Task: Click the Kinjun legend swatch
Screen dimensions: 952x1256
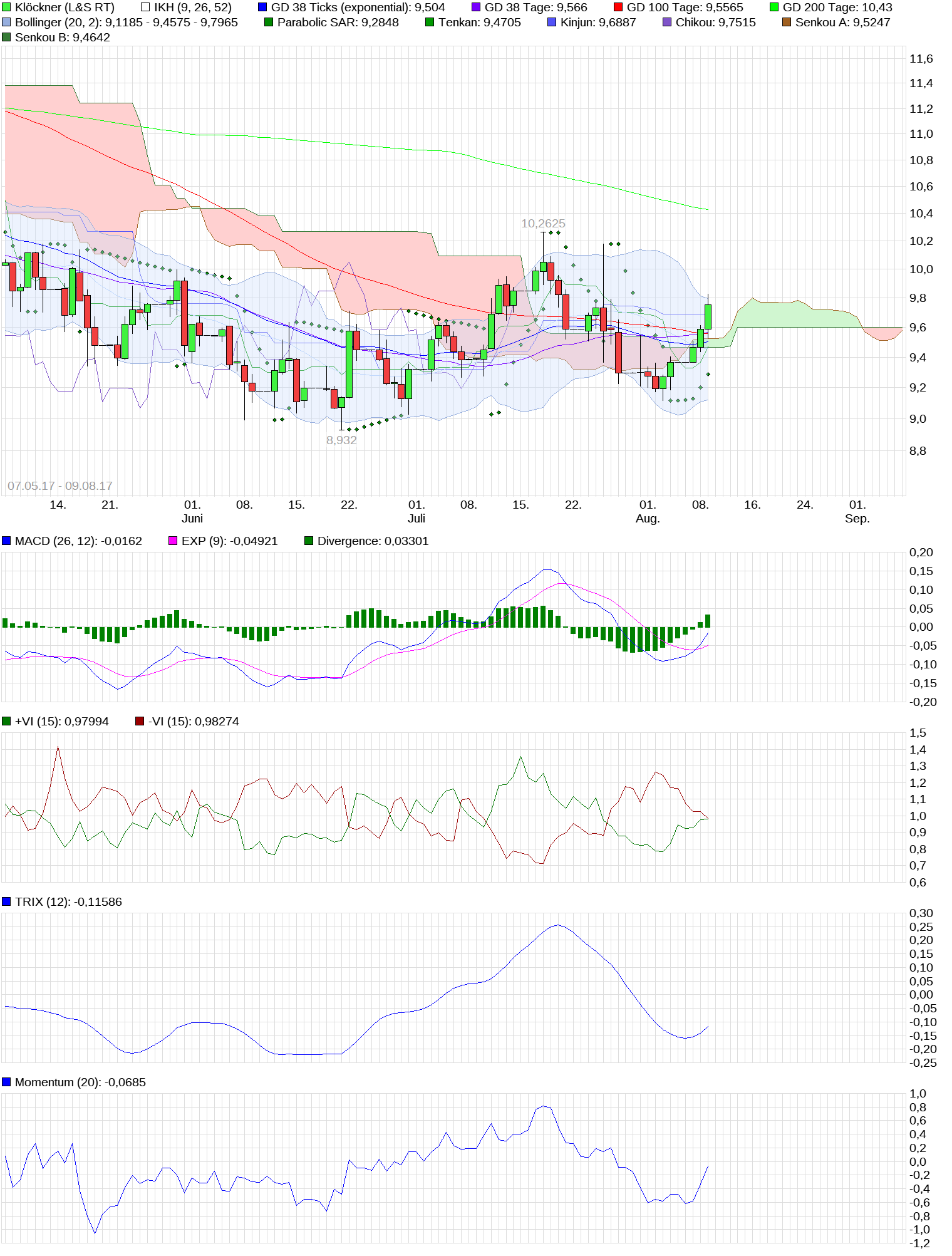Action: click(552, 23)
